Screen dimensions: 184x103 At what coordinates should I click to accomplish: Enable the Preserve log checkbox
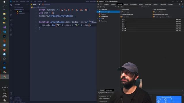click(121, 12)
